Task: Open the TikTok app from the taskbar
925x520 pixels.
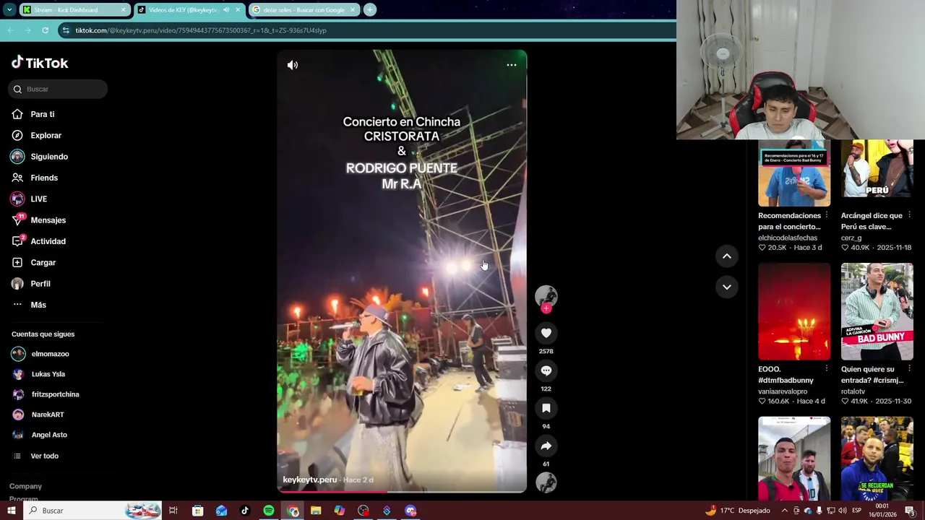Action: (245, 511)
